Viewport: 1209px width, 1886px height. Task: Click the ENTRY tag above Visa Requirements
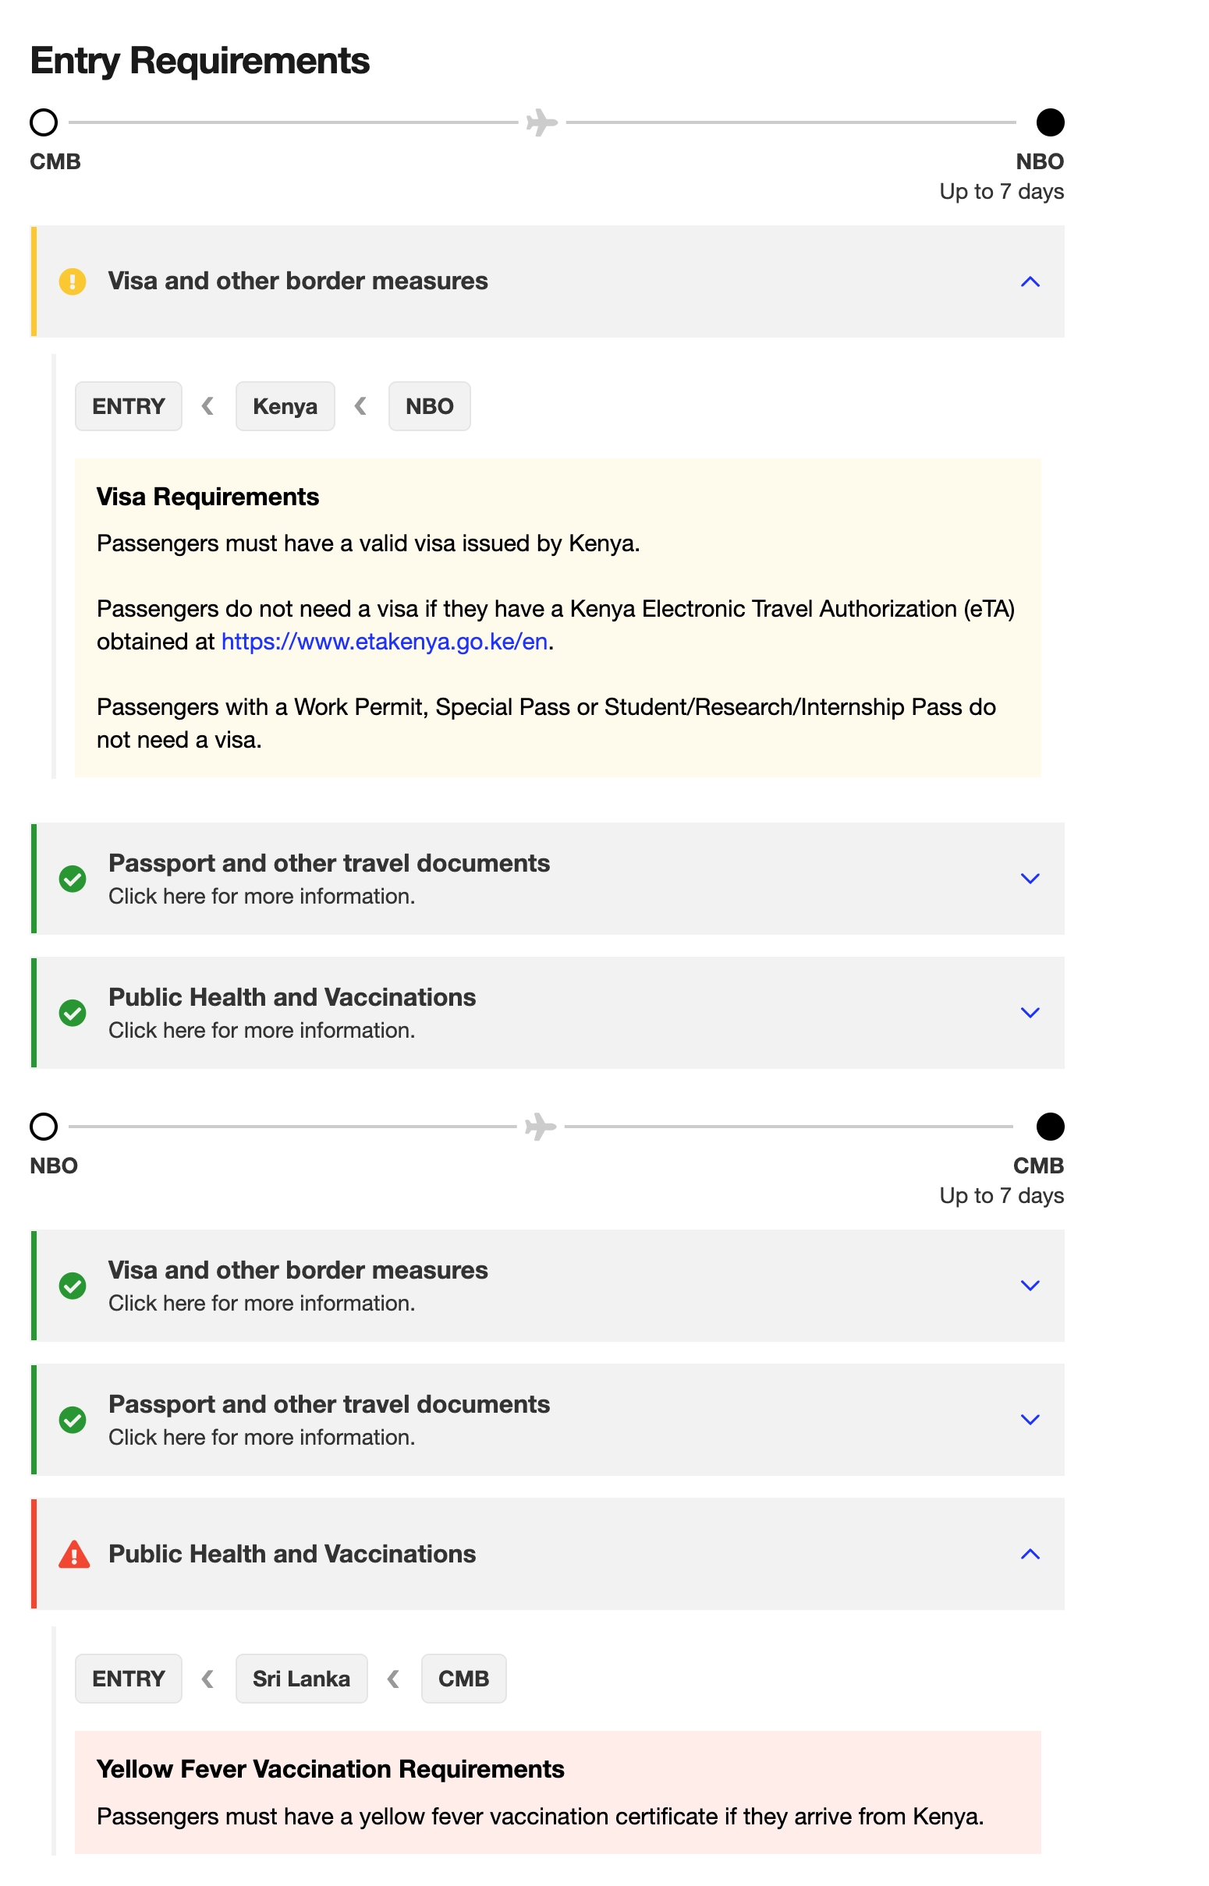[129, 406]
